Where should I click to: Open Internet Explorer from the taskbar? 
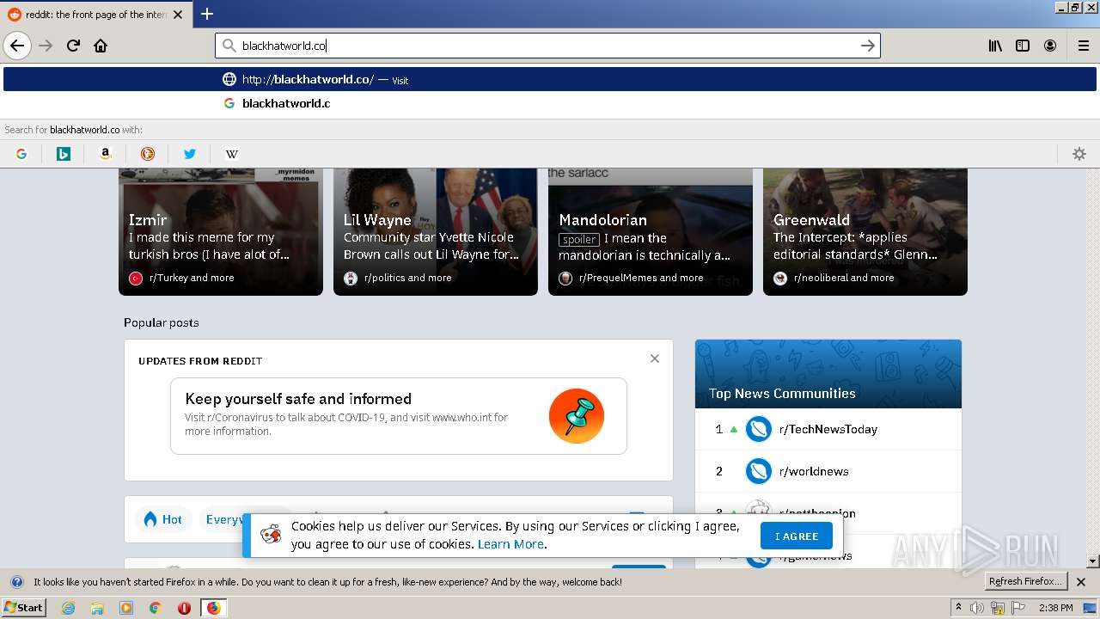coord(68,608)
